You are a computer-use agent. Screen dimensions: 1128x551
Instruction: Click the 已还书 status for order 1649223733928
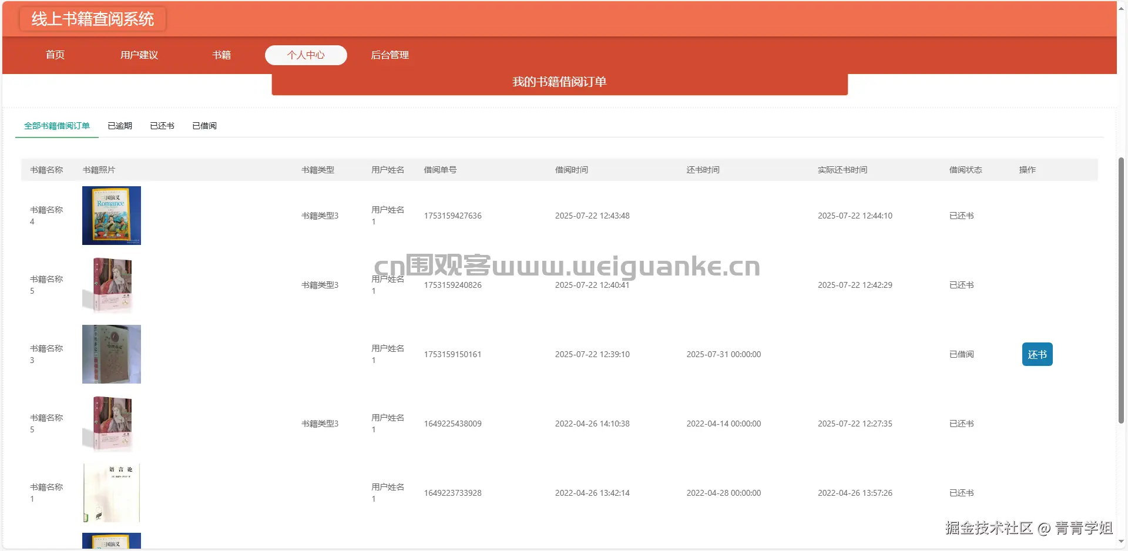click(x=962, y=493)
